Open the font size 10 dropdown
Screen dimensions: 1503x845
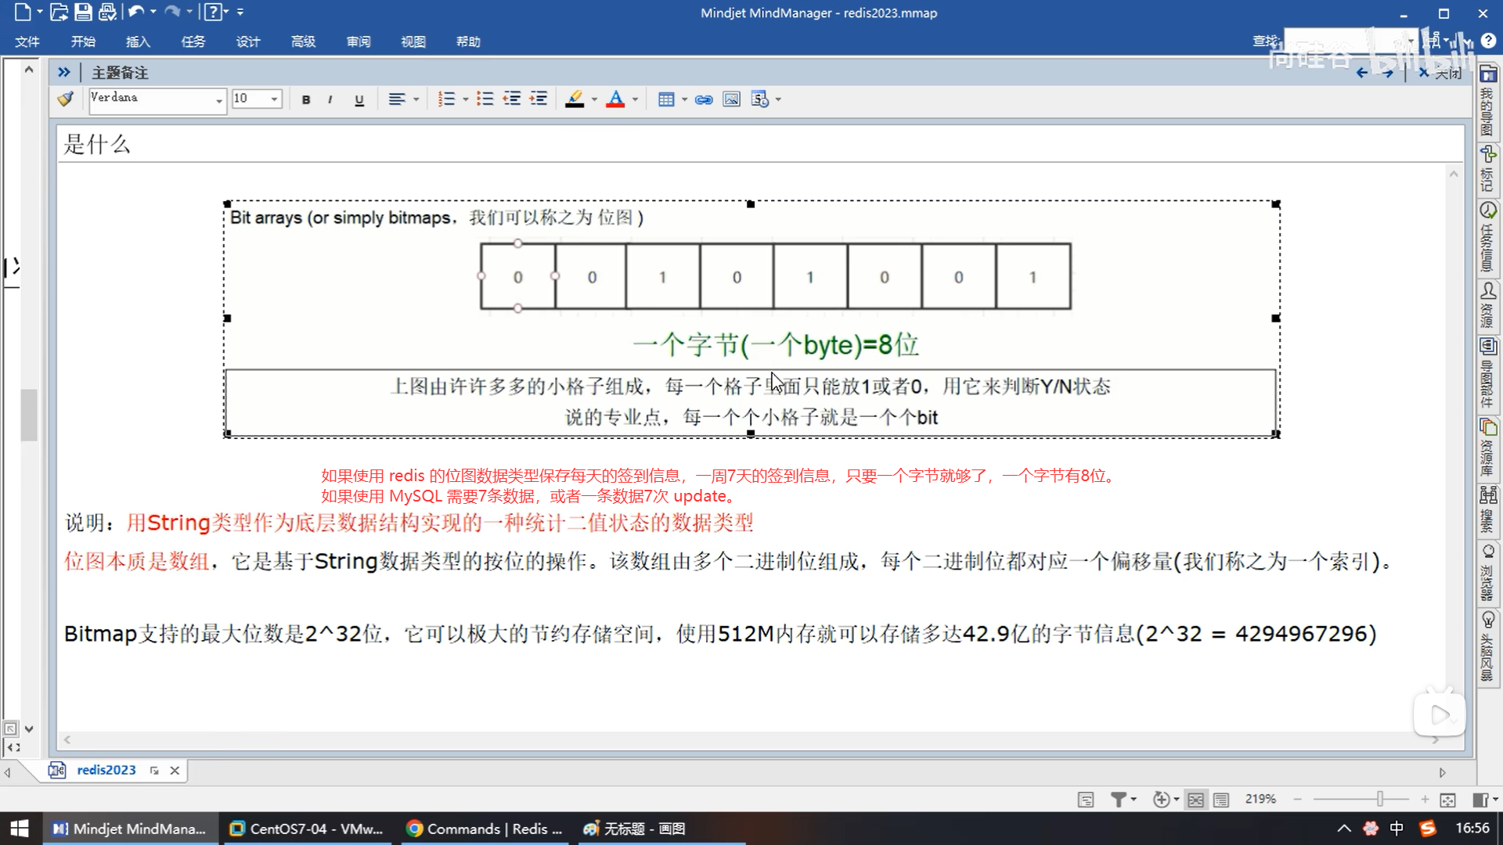coord(274,99)
